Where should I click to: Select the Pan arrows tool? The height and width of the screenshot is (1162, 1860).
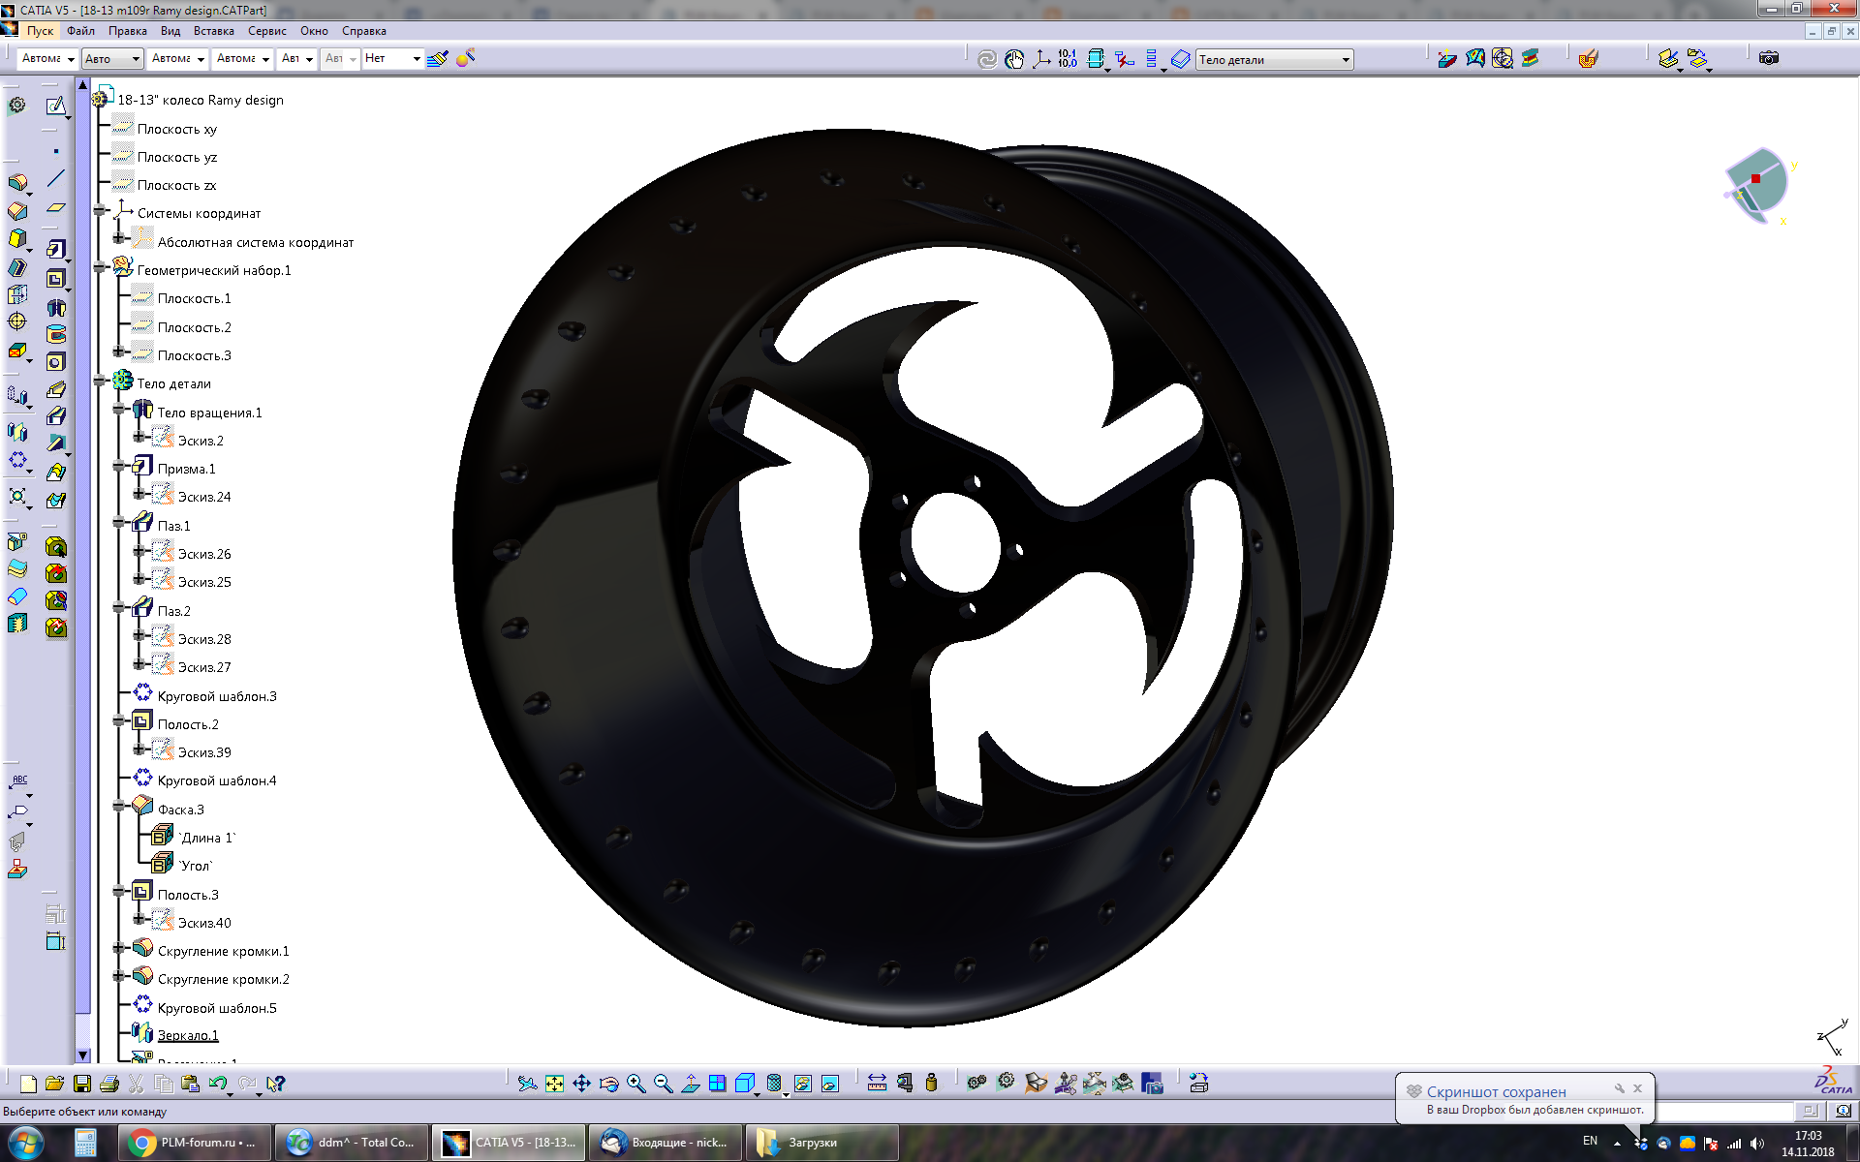pyautogui.click(x=581, y=1084)
